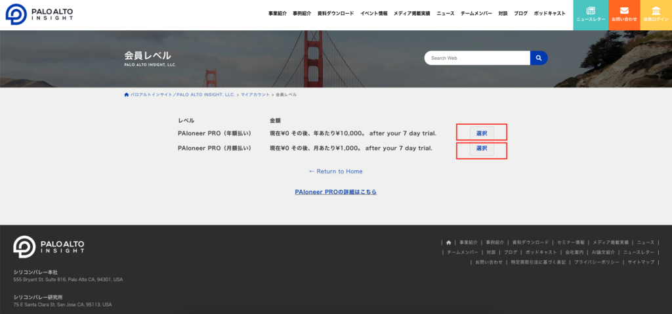Screen dimensions: 672x314
Task: Click the blue magnifier search button
Action: click(x=539, y=58)
